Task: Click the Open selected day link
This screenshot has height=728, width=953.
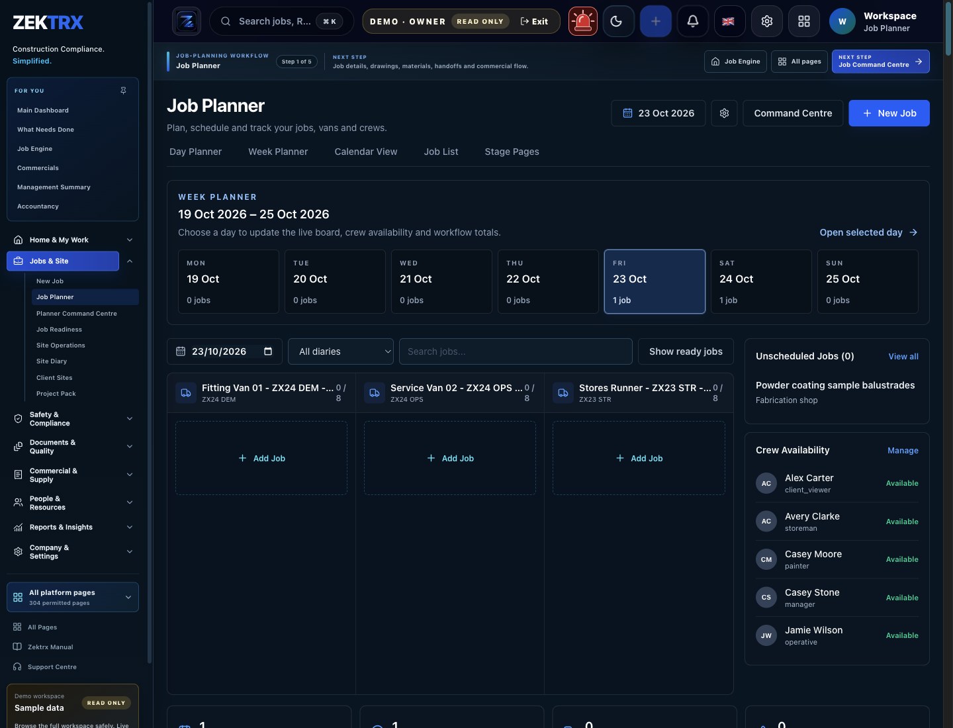Action: (868, 232)
